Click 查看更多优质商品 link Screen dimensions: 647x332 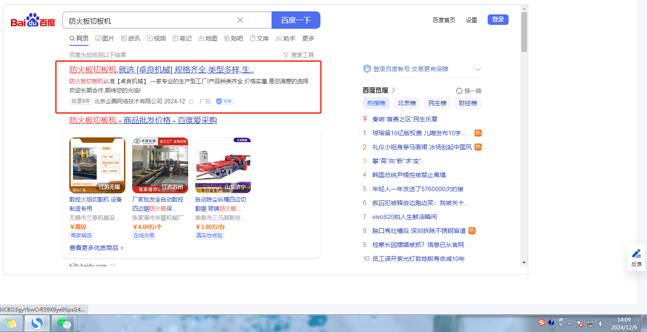(x=96, y=248)
